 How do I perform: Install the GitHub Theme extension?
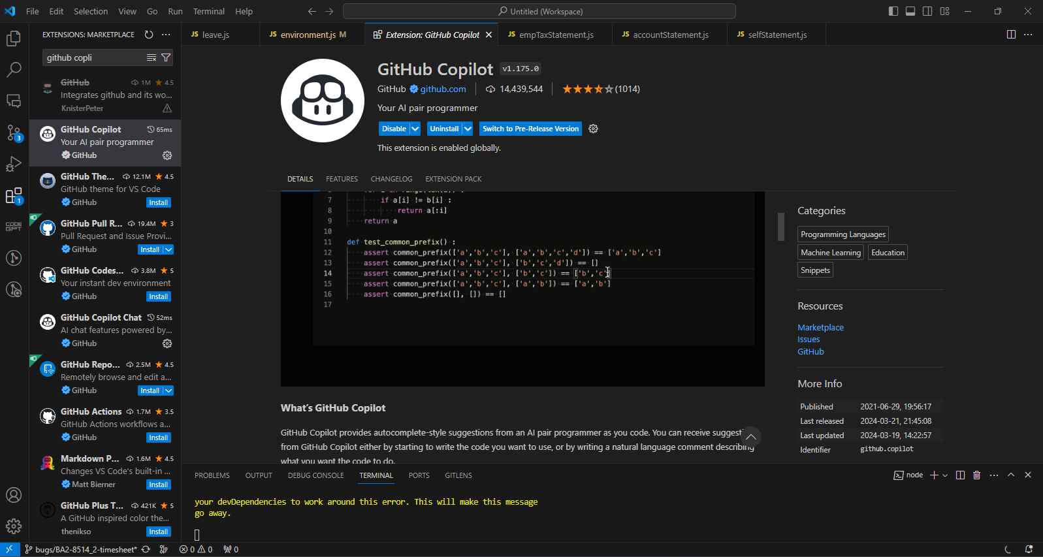(158, 202)
